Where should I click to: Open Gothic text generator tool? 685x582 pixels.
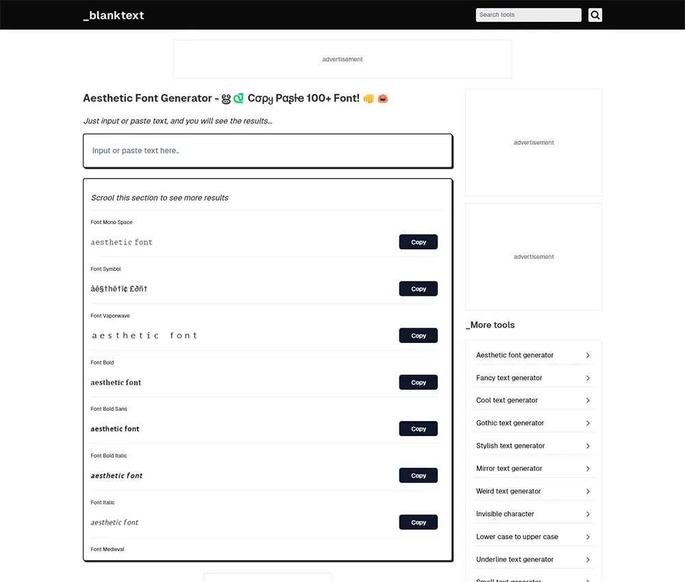pos(510,423)
